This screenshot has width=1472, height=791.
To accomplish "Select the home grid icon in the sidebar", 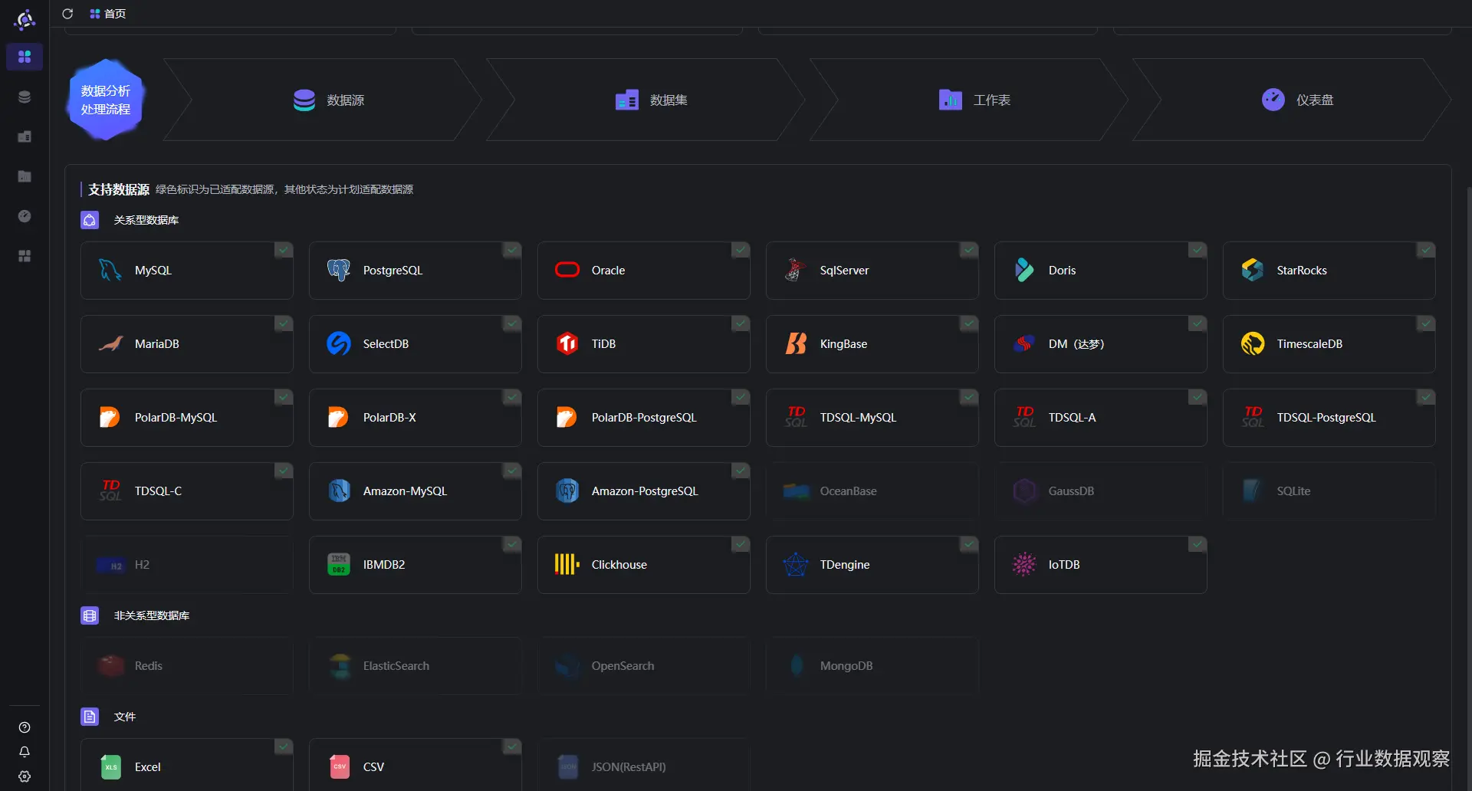I will tap(25, 57).
